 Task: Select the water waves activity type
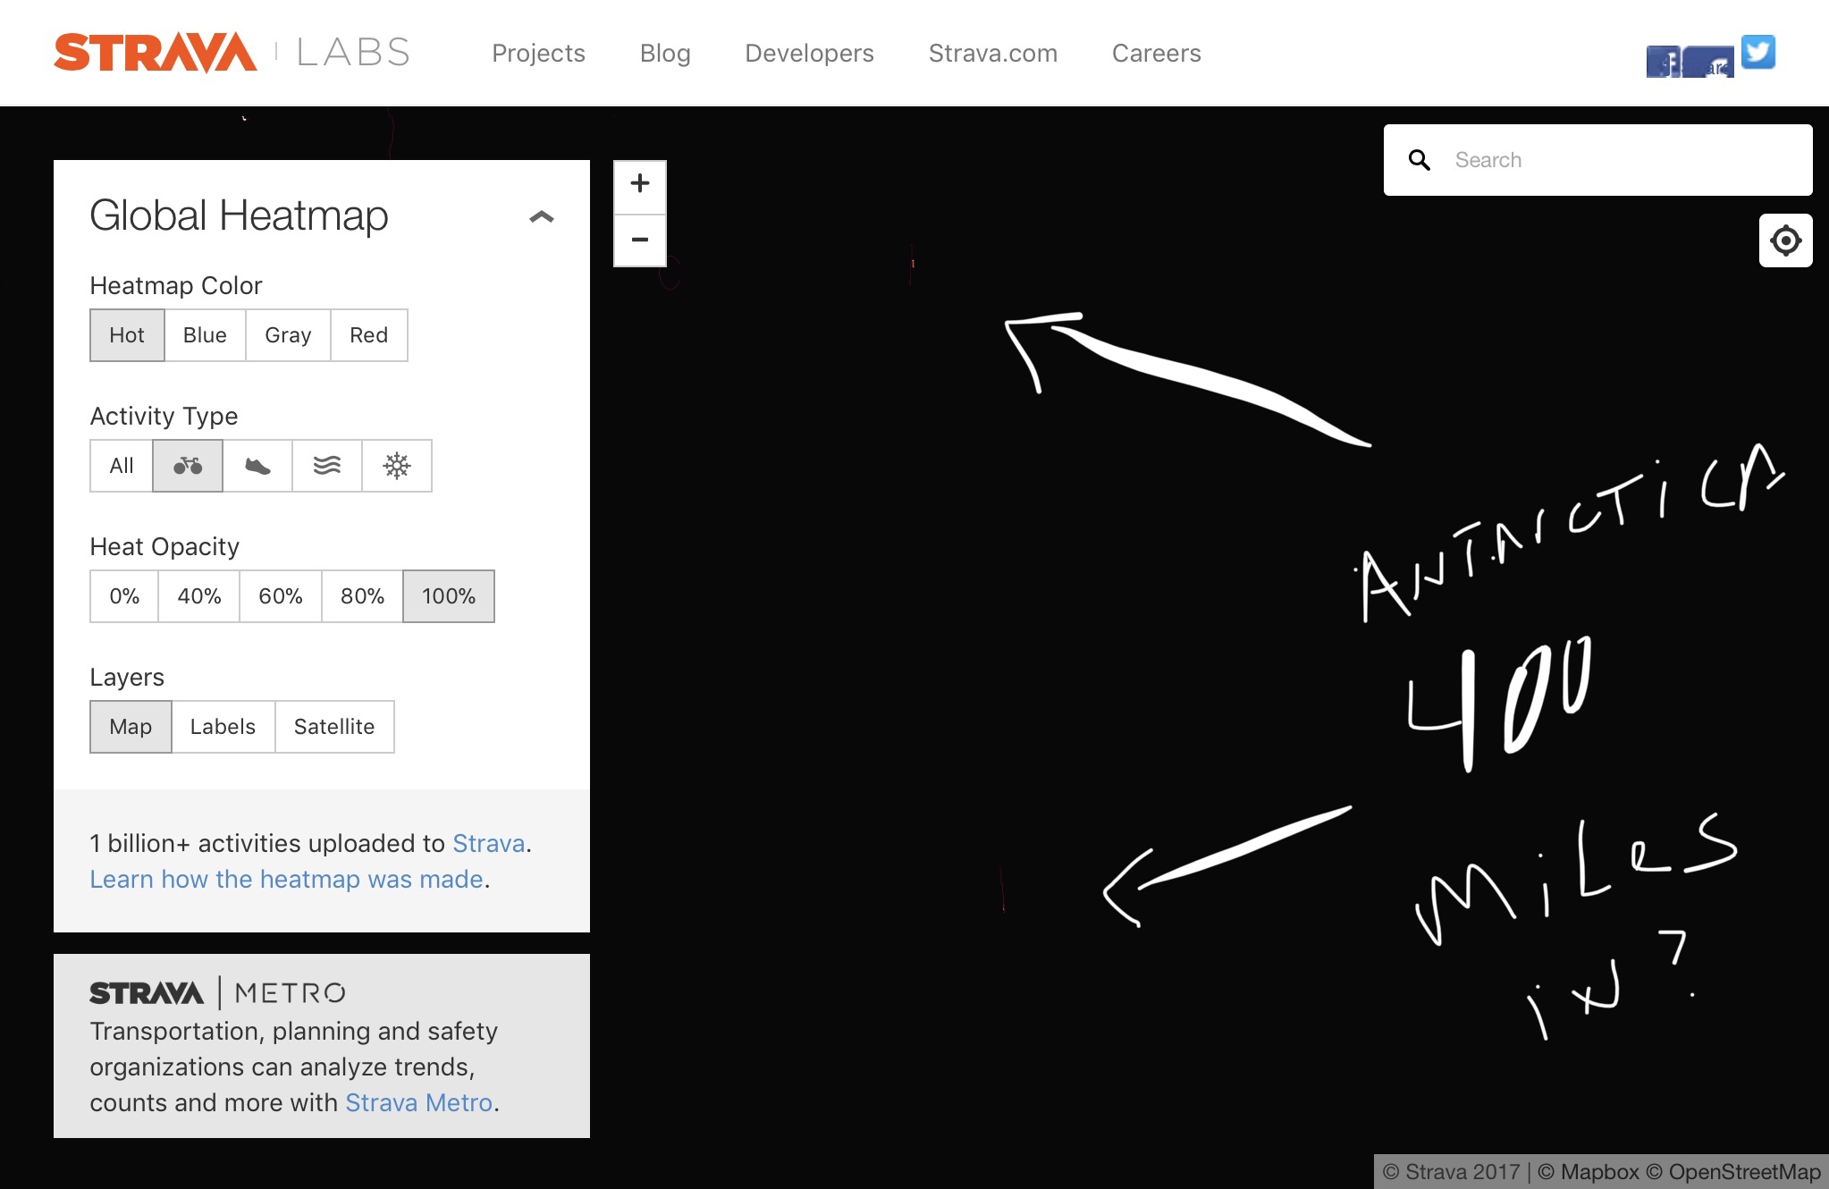coord(327,466)
